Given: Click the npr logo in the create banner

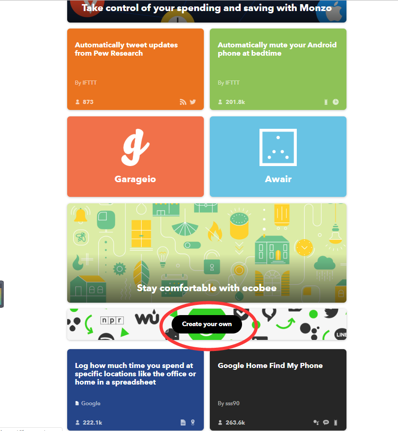Looking at the screenshot, I should tap(112, 320).
